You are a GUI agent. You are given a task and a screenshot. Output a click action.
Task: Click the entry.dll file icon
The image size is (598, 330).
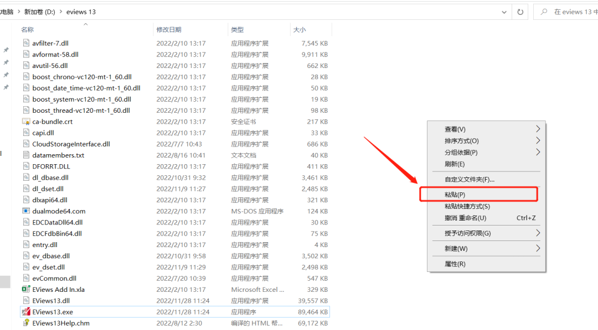tap(27, 244)
